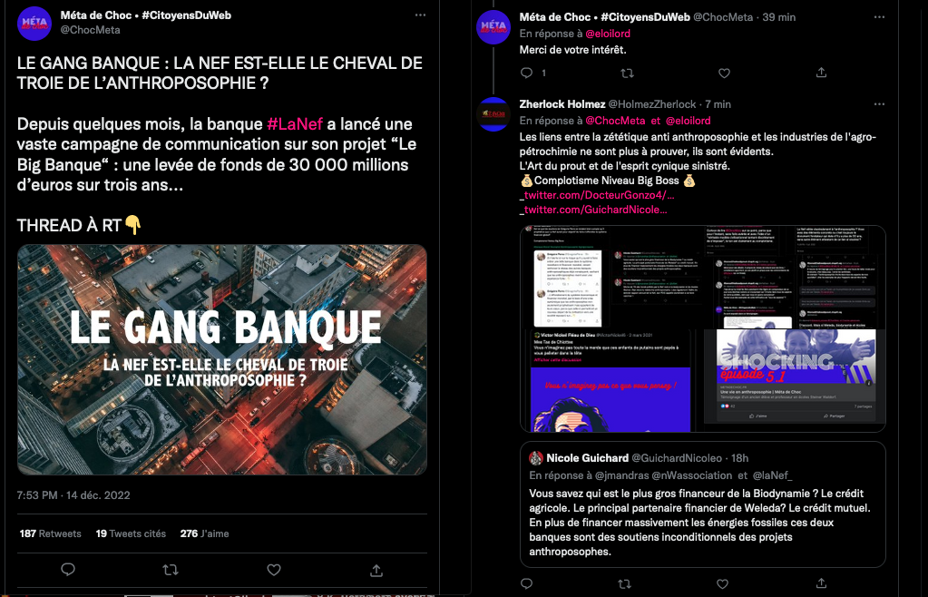Share the Merci de votre intérêt reply
The image size is (928, 597).
point(822,73)
